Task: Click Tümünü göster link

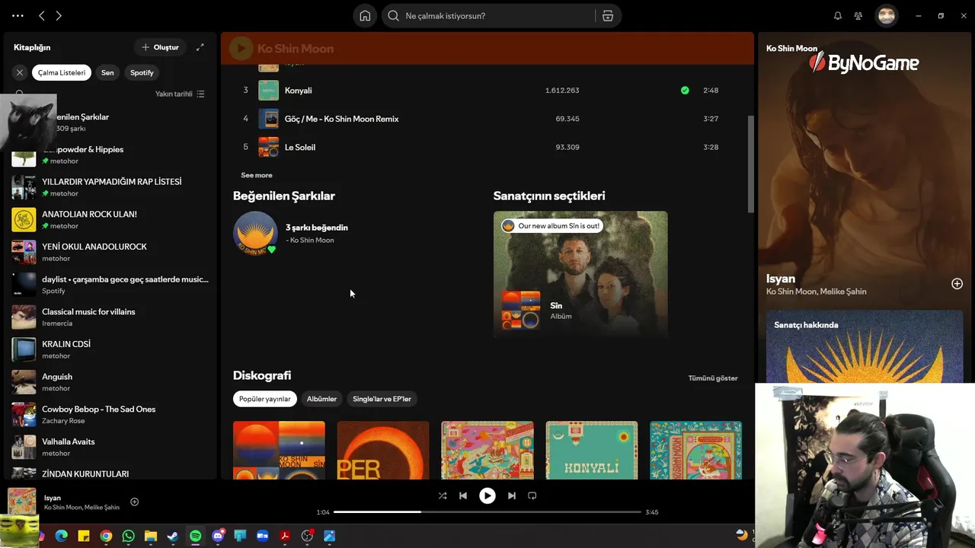Action: coord(713,378)
